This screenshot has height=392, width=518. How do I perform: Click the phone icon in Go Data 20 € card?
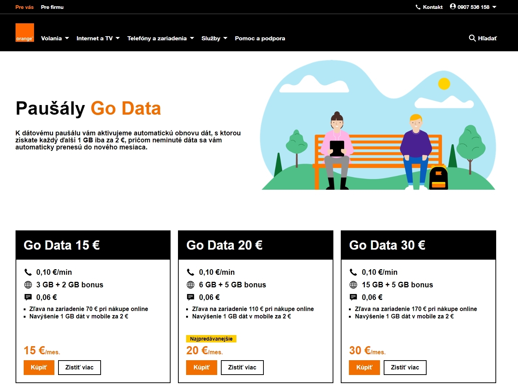191,272
